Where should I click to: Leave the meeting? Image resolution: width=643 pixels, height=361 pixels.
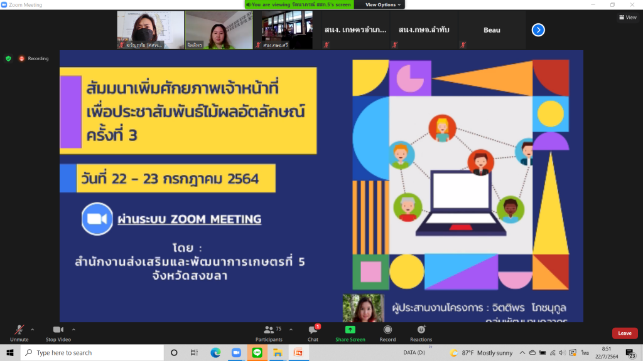click(x=625, y=333)
